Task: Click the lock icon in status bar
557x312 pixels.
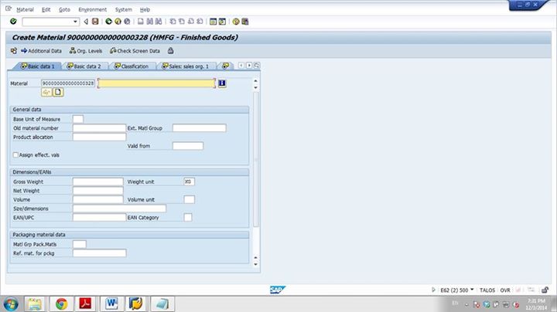Action: point(545,290)
